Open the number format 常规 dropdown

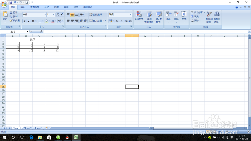[x=131, y=15]
